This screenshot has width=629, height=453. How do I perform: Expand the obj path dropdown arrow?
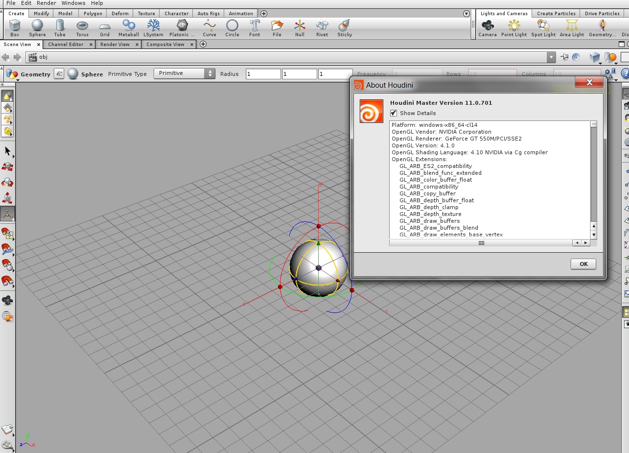[552, 57]
